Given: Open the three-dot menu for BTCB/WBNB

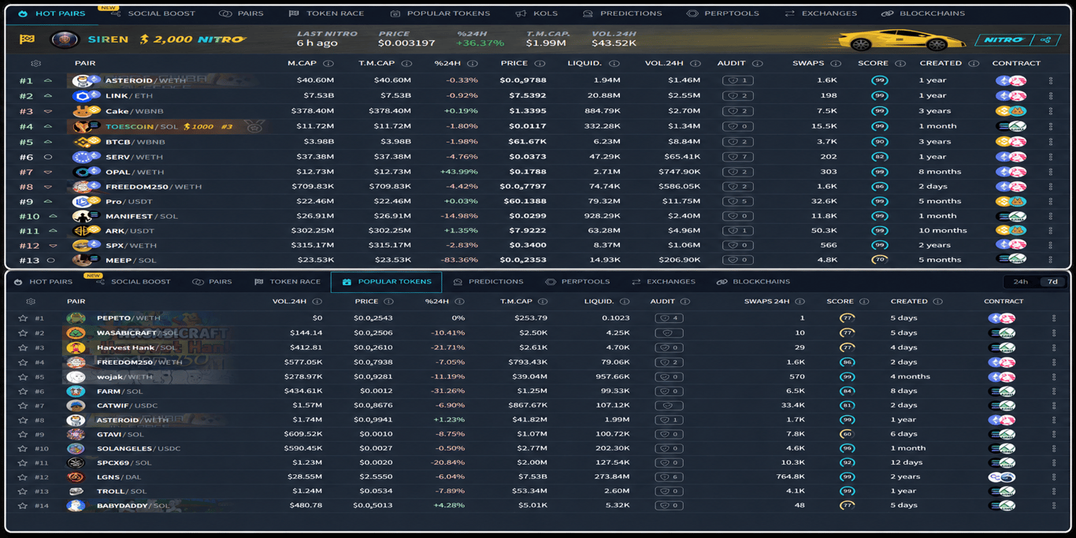Looking at the screenshot, I should [1051, 142].
